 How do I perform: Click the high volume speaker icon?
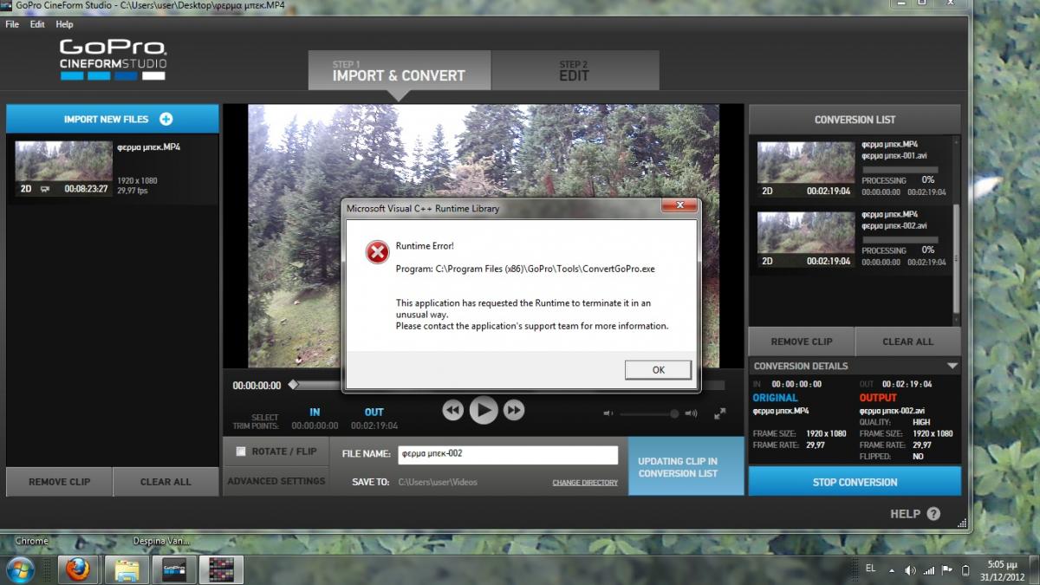(691, 414)
